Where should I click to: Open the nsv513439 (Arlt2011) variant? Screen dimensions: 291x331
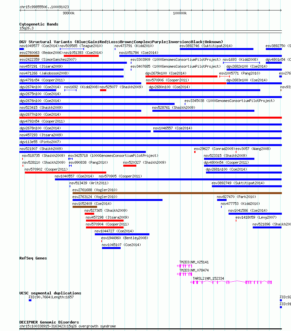pyautogui.click(x=70, y=186)
